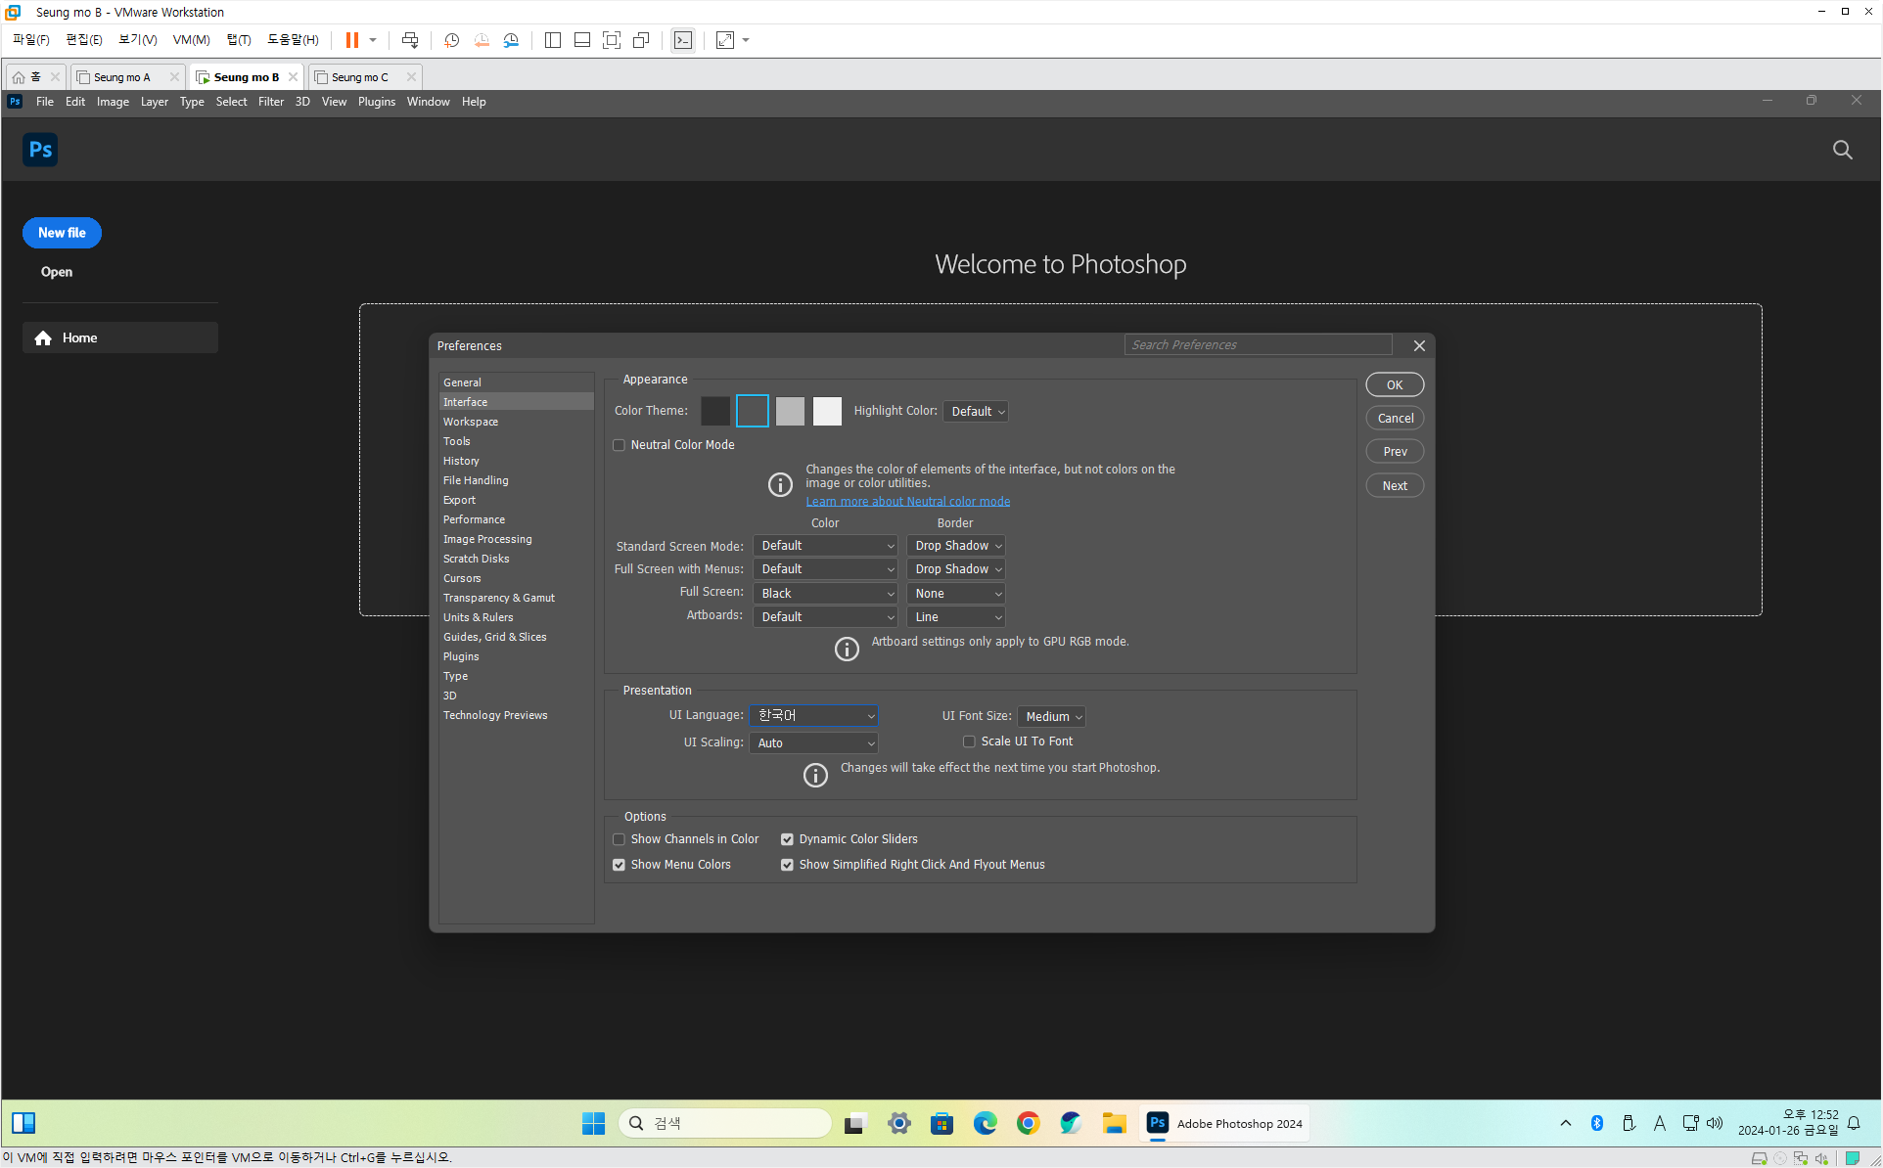Expand the Highlight Color dropdown

click(x=976, y=412)
